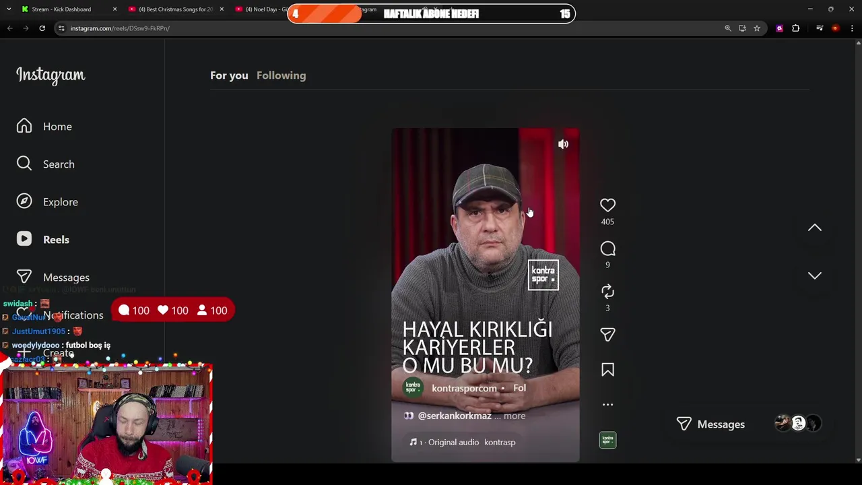Go to the previous reel with up chevron
Image resolution: width=862 pixels, height=485 pixels.
(815, 228)
